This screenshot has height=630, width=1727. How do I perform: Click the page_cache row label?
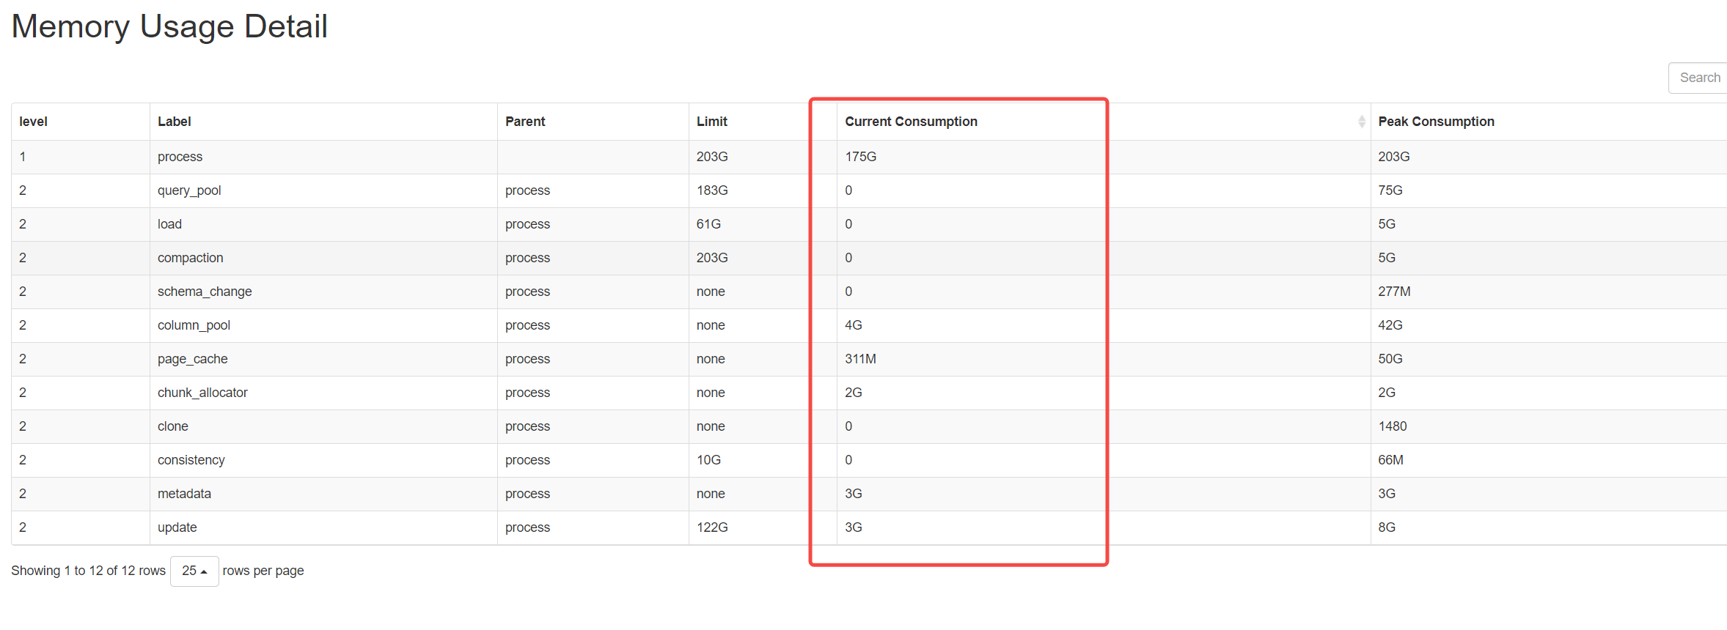(x=192, y=359)
